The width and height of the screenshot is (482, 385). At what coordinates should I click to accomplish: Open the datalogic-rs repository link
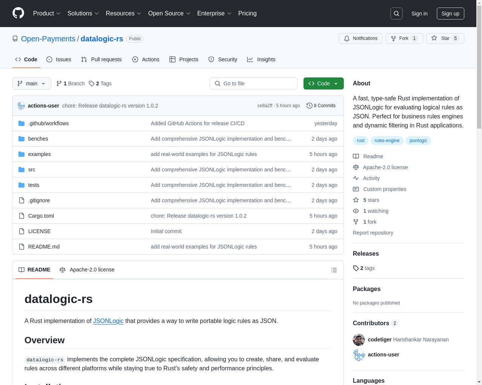pos(102,39)
